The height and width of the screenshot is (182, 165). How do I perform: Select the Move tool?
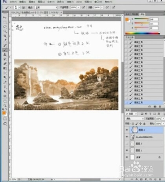(5, 17)
